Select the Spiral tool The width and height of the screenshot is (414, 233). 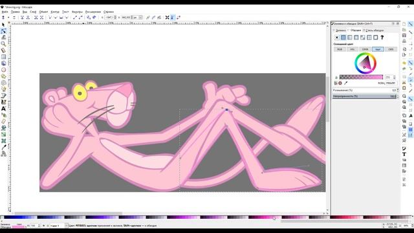pyautogui.click(x=3, y=83)
